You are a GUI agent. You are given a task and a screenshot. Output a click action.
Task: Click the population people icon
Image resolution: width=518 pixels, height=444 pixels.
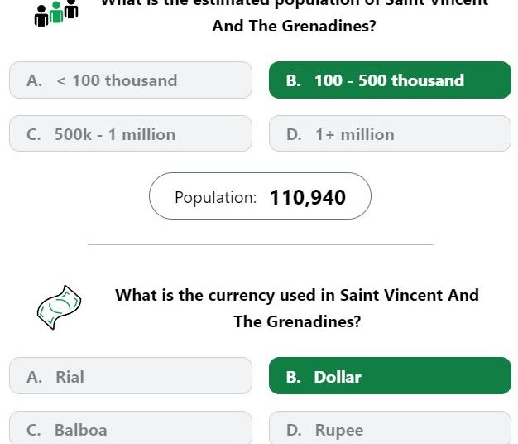click(x=56, y=13)
